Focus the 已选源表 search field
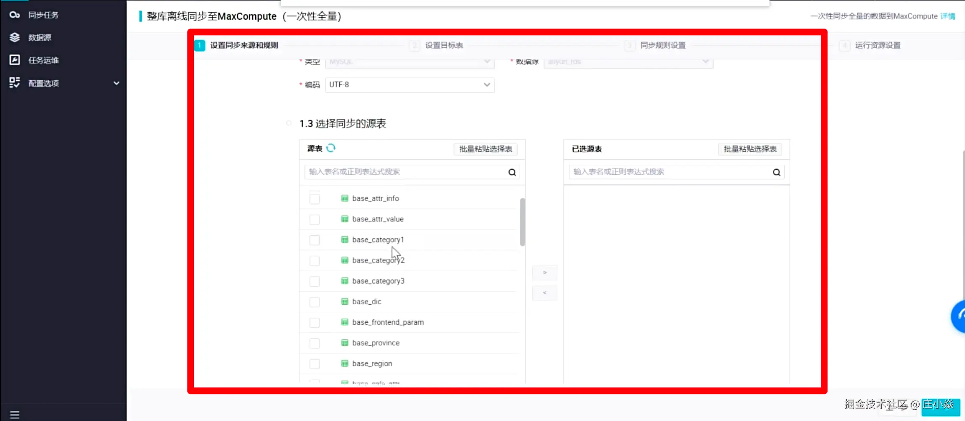The width and height of the screenshot is (965, 421). pyautogui.click(x=677, y=172)
